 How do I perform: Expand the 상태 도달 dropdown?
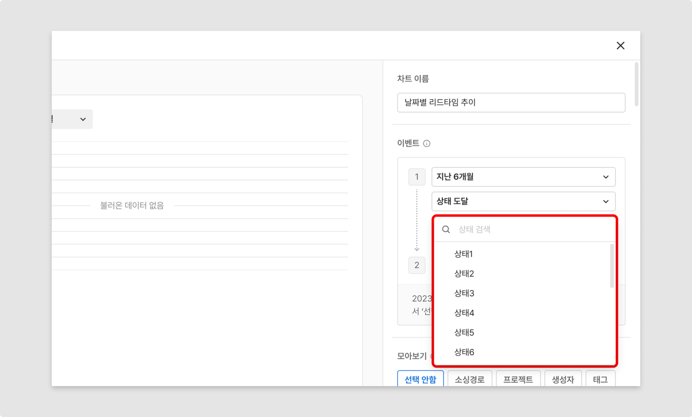523,201
